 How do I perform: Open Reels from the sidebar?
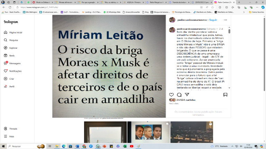tap(12, 56)
